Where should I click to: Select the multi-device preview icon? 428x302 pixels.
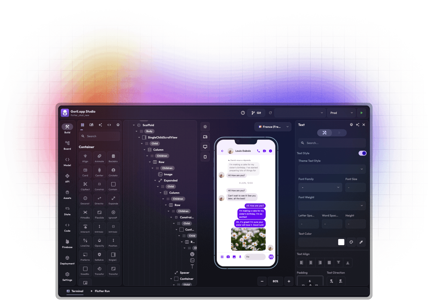[205, 137]
